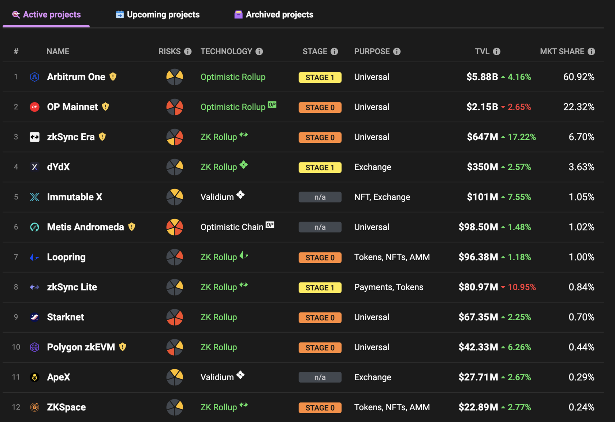The height and width of the screenshot is (422, 615).
Task: Click the zkSync Lite logo icon
Action: [x=35, y=287]
